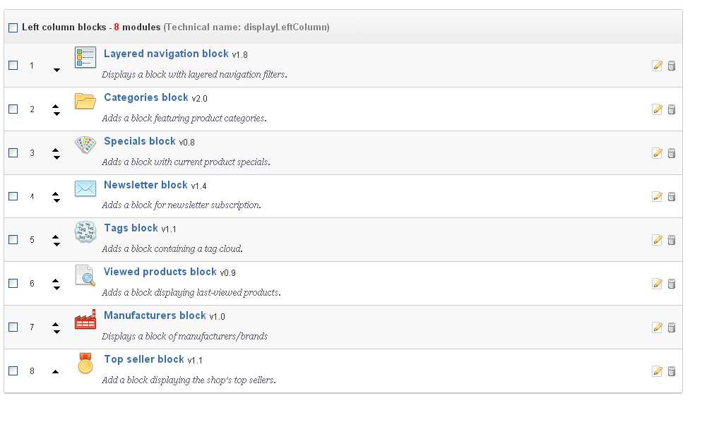Screen dimensions: 714x446
Task: Click the edit pencil for Layered navigation block
Action: click(657, 66)
